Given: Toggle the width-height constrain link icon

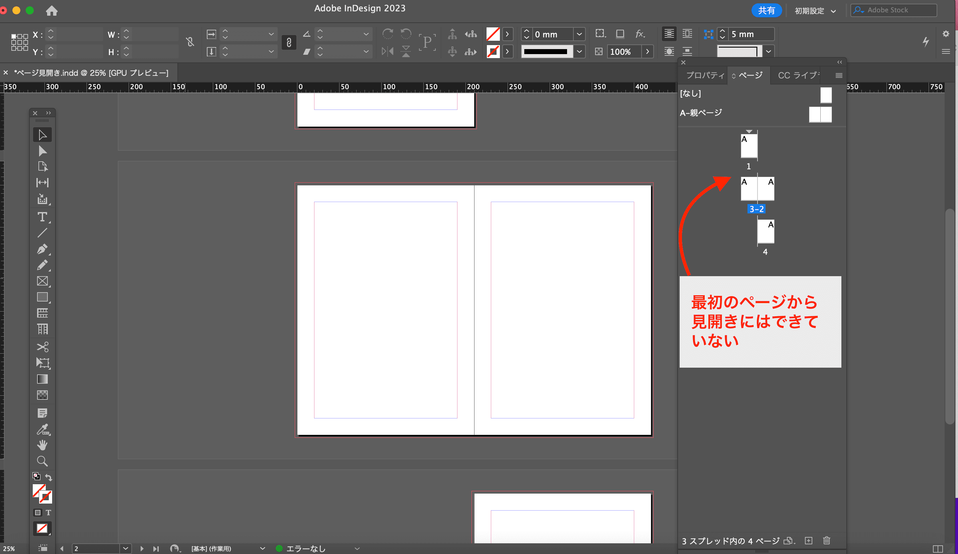Looking at the screenshot, I should tap(190, 42).
